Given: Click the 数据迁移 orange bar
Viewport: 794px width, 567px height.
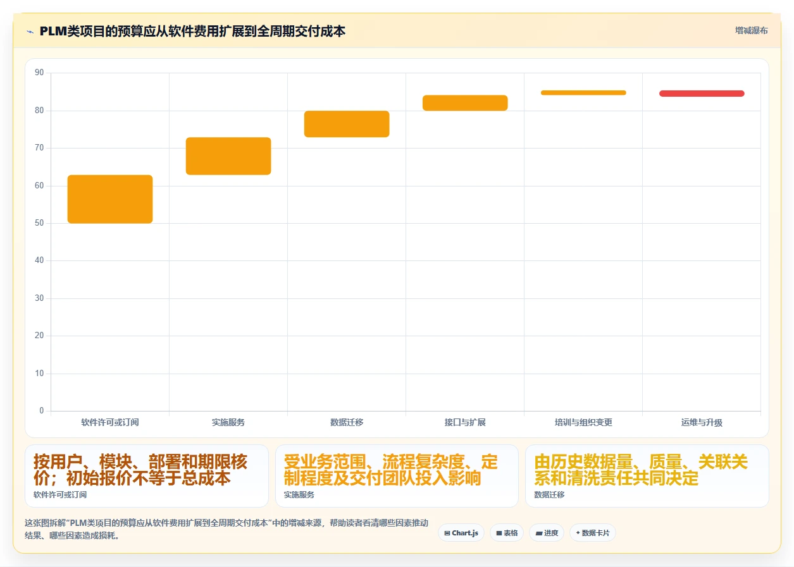Looking at the screenshot, I should tap(347, 124).
